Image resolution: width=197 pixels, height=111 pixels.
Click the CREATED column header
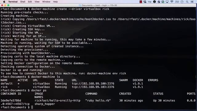[x=125, y=94]
